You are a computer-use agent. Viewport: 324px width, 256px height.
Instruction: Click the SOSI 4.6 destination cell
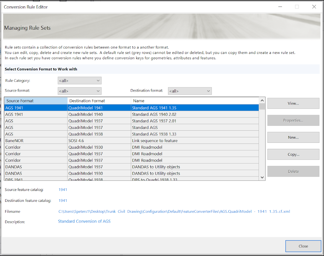[x=99, y=141]
